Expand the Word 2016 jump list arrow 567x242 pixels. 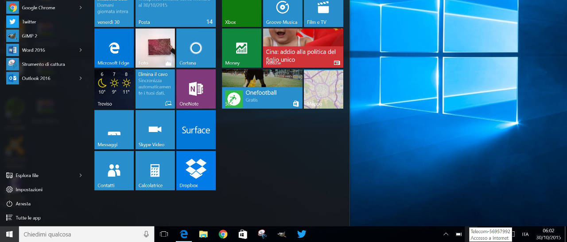[x=81, y=50]
